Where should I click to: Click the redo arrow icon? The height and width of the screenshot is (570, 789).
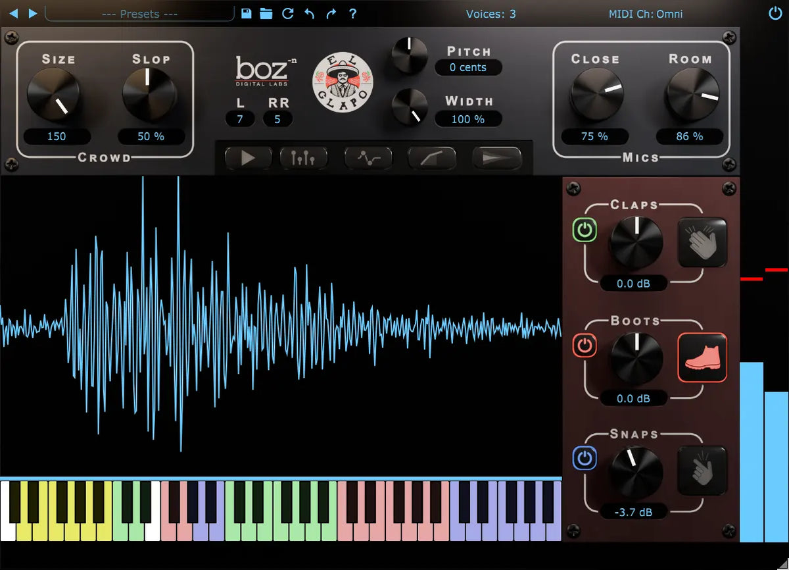tap(331, 14)
